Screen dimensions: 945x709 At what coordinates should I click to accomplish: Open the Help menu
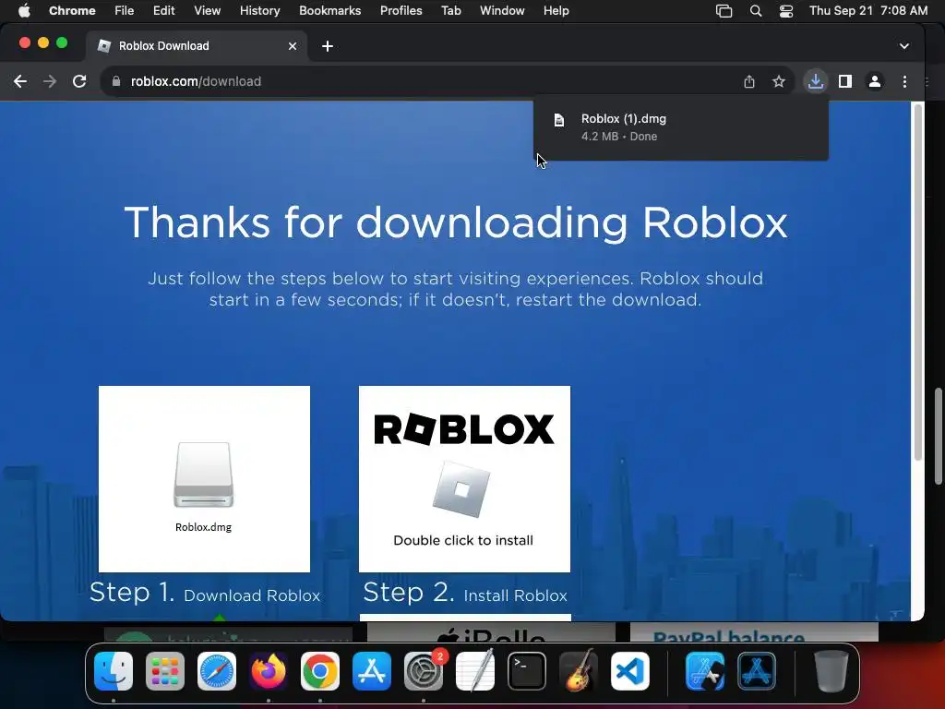click(x=556, y=10)
